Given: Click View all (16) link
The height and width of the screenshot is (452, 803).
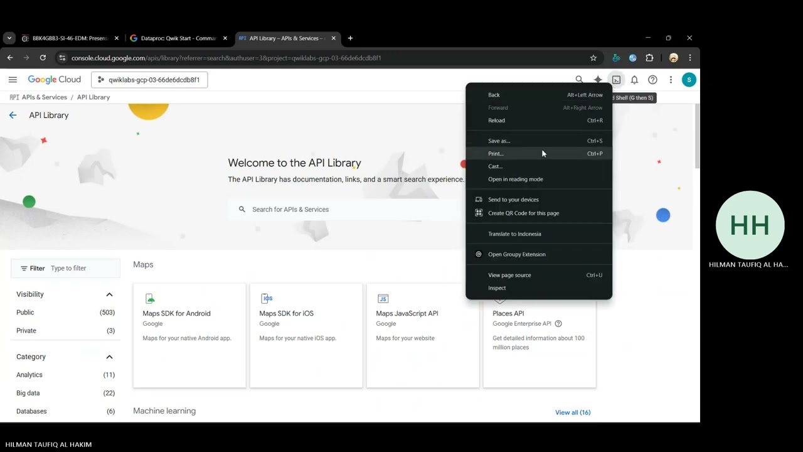Looking at the screenshot, I should click(573, 412).
